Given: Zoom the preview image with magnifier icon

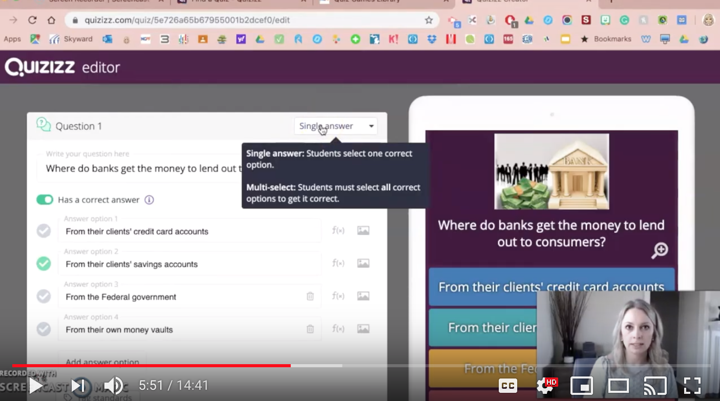Looking at the screenshot, I should pyautogui.click(x=660, y=250).
